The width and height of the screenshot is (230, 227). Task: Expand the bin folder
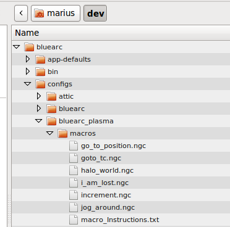coord(28,72)
